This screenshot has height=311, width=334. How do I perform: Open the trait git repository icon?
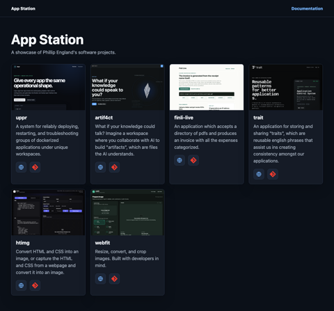[273, 174]
